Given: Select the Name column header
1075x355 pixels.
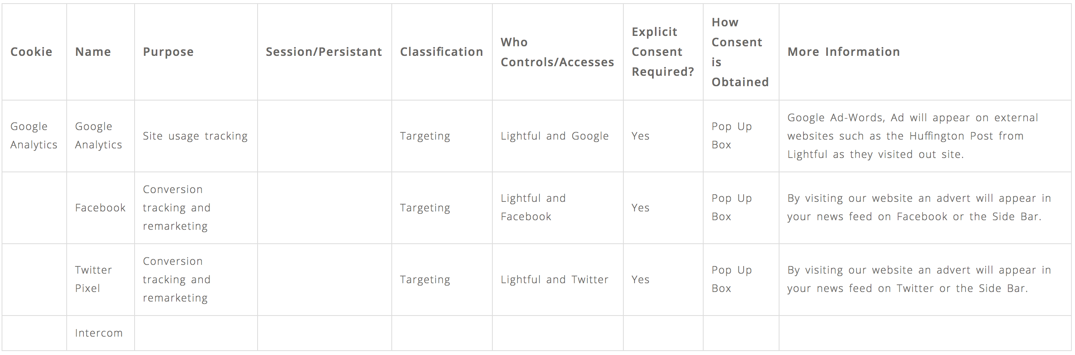Looking at the screenshot, I should tap(93, 52).
